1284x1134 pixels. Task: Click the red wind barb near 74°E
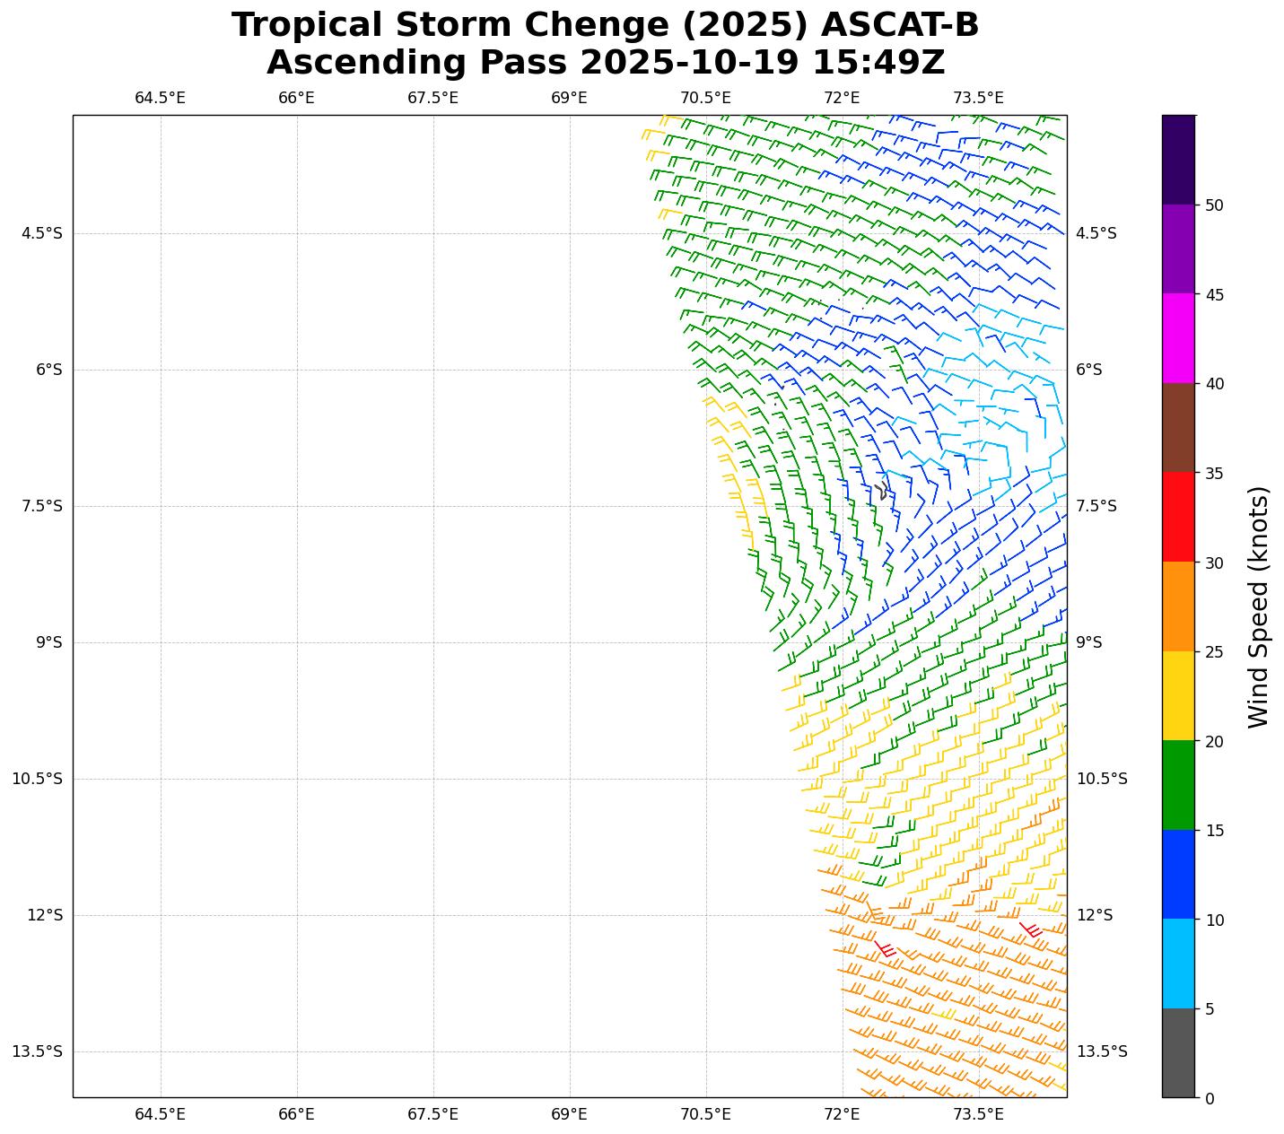coord(1030,929)
